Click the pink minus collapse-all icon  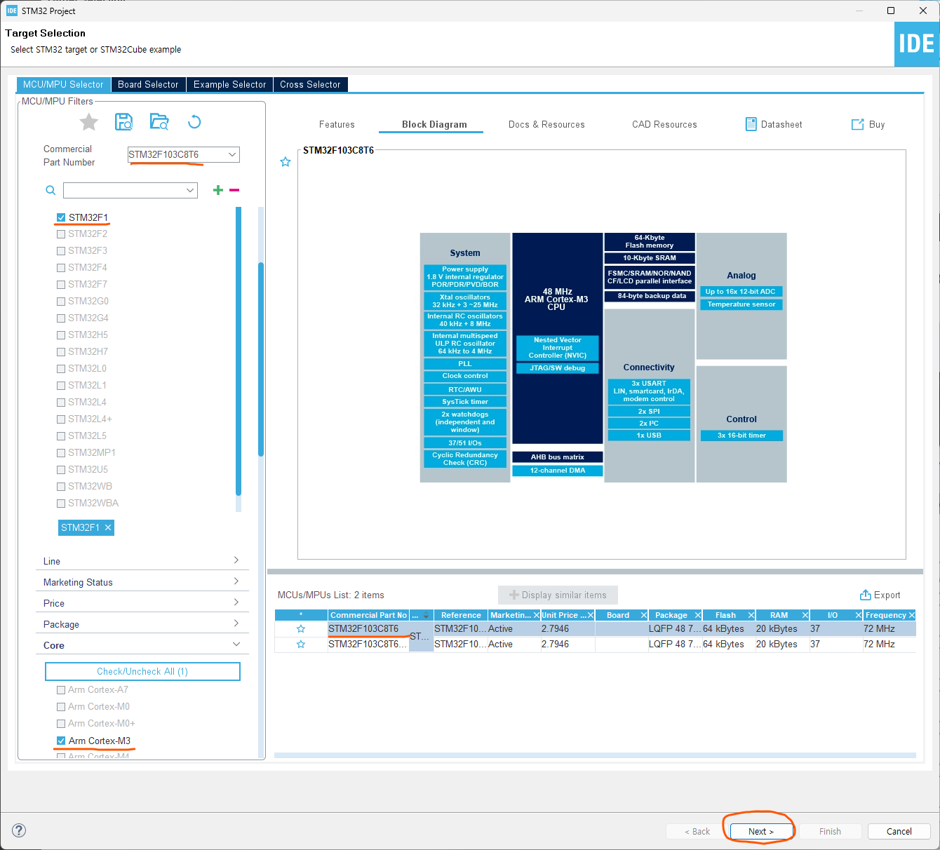click(234, 190)
